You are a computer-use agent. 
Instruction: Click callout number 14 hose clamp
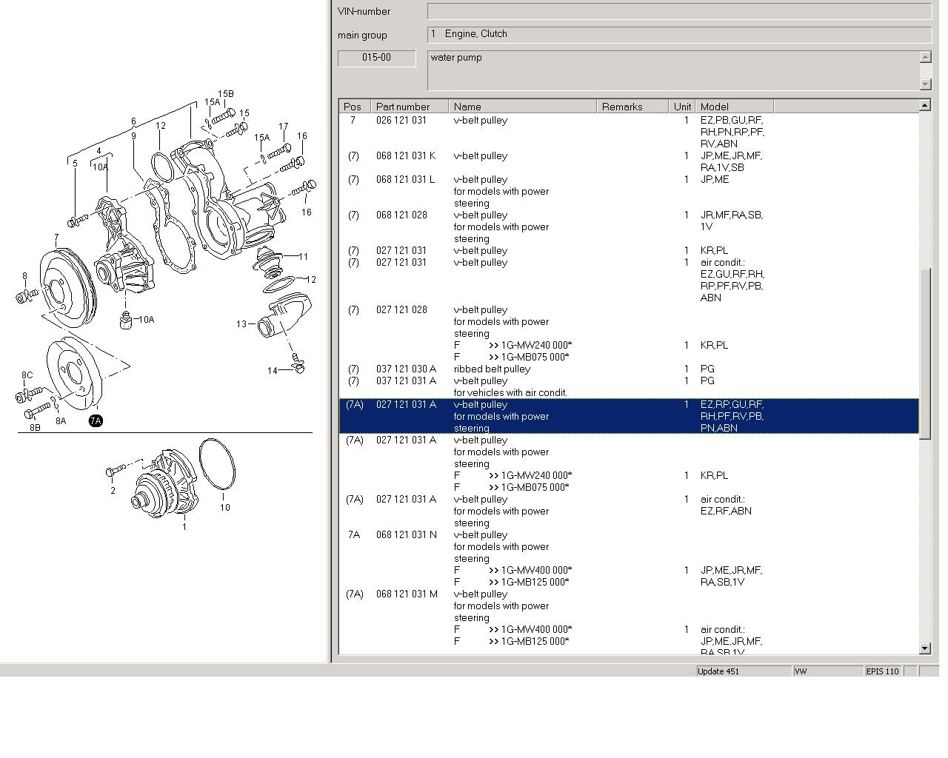click(x=272, y=371)
